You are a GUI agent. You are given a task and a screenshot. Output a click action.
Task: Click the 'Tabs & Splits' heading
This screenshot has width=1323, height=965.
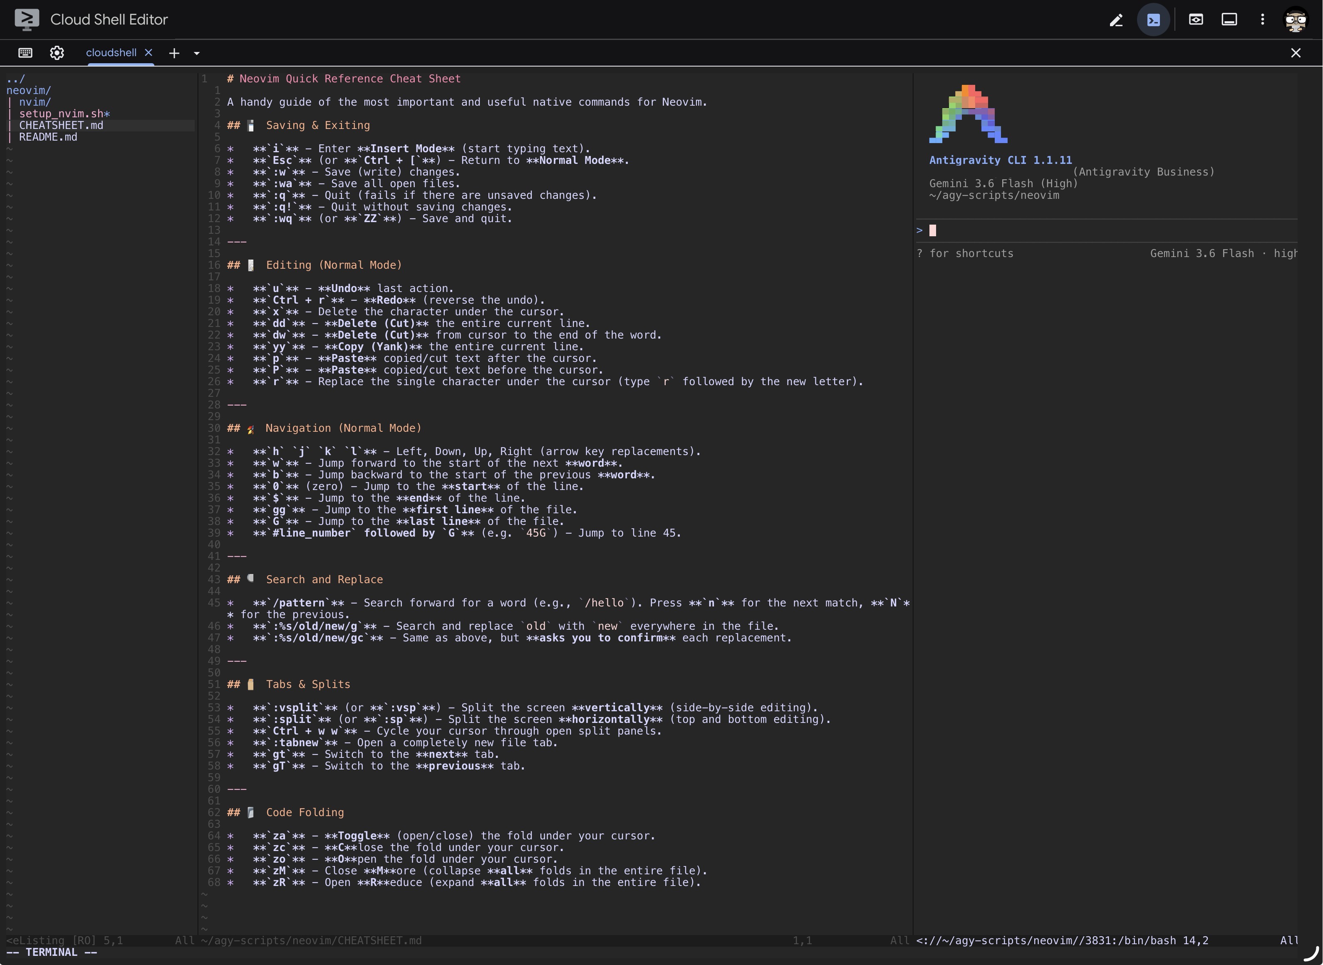(308, 685)
